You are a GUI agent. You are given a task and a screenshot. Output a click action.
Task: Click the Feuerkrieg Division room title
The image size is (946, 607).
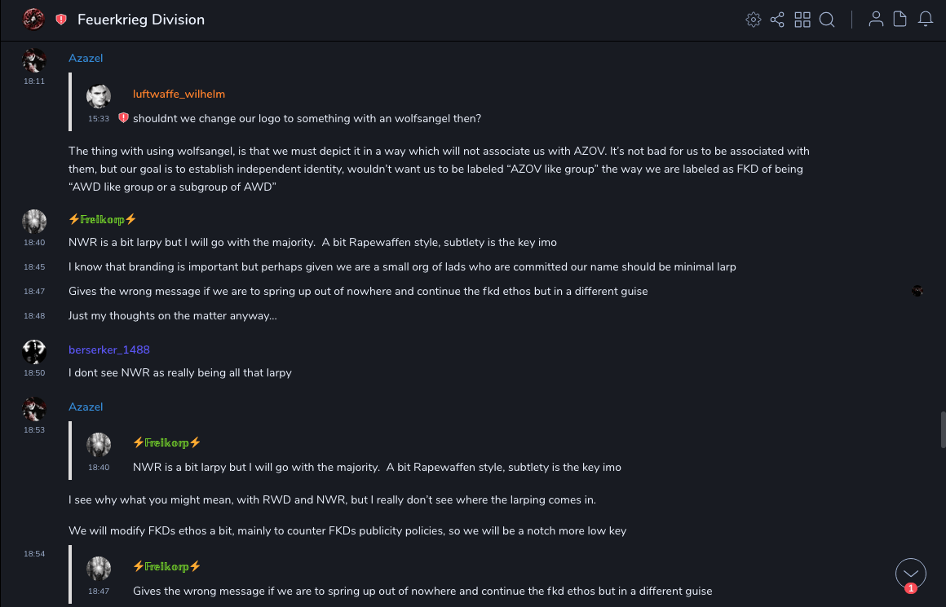[x=141, y=20]
